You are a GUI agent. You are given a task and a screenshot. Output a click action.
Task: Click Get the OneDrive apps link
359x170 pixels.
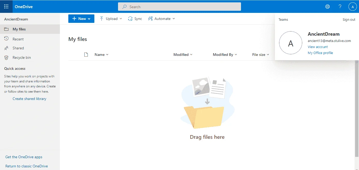pyautogui.click(x=24, y=157)
